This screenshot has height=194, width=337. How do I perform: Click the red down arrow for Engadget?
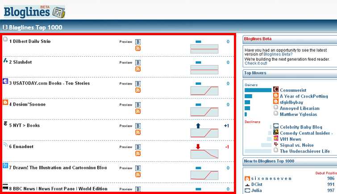click(x=198, y=147)
